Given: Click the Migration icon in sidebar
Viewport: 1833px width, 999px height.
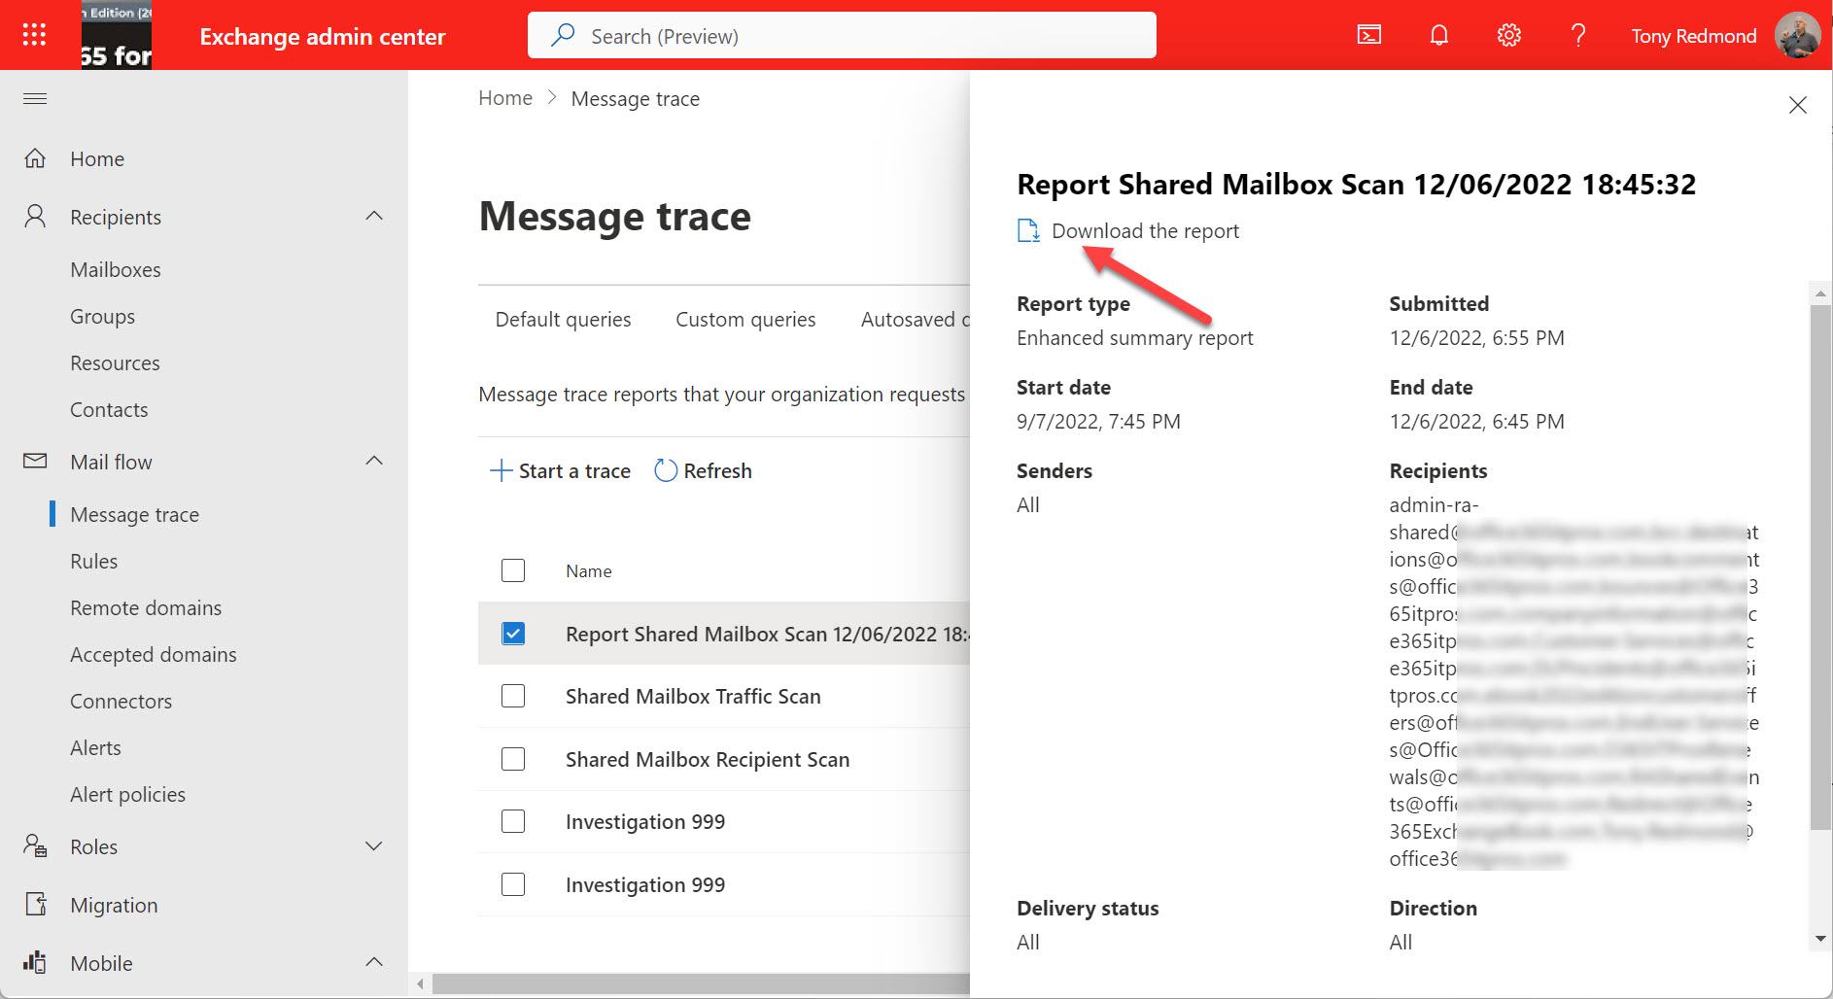Looking at the screenshot, I should [35, 905].
